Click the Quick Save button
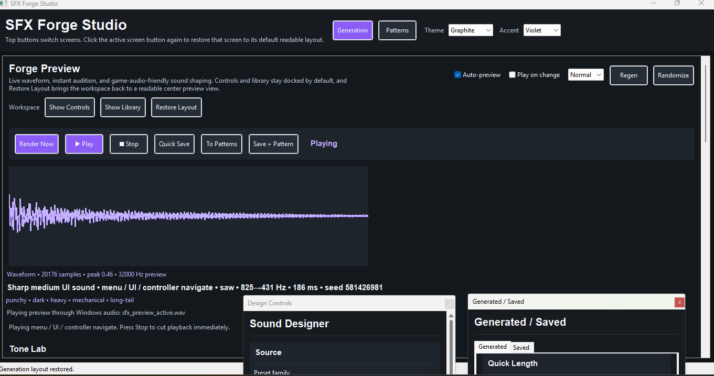The width and height of the screenshot is (714, 376). coord(174,144)
